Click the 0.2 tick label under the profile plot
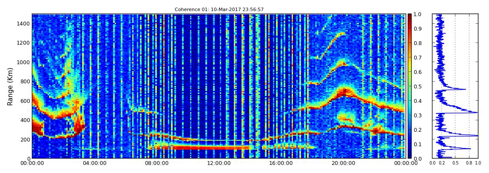 click(x=441, y=163)
